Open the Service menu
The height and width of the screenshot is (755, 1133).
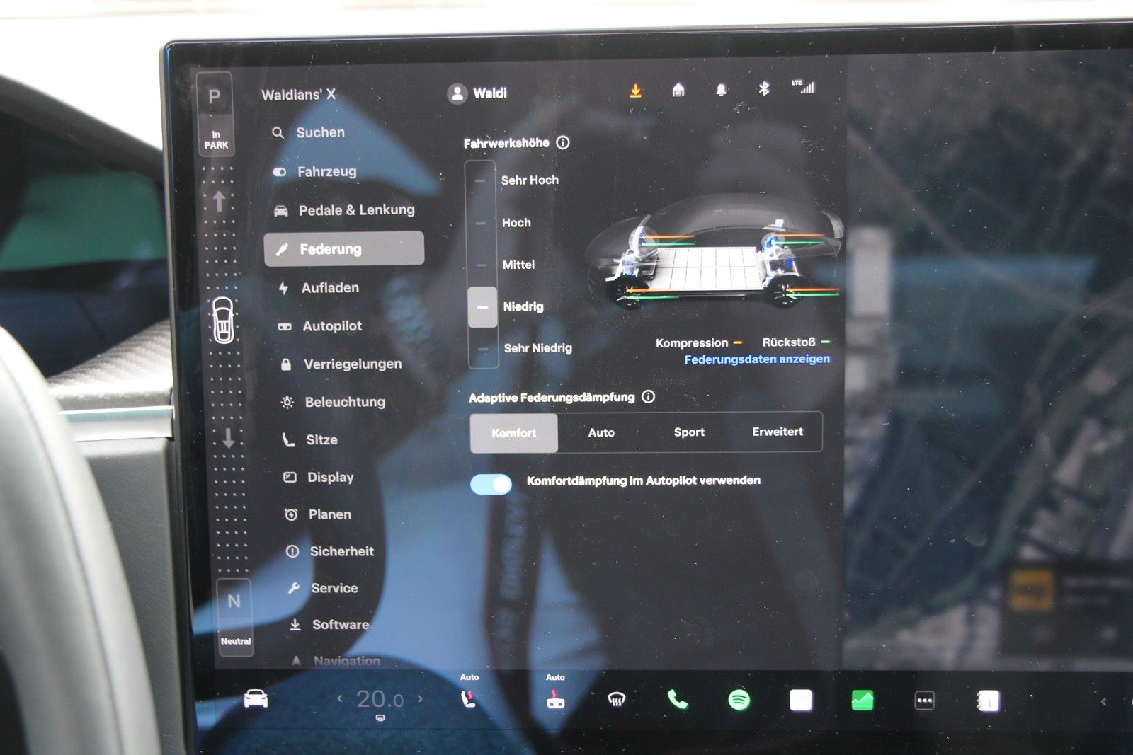[x=323, y=588]
